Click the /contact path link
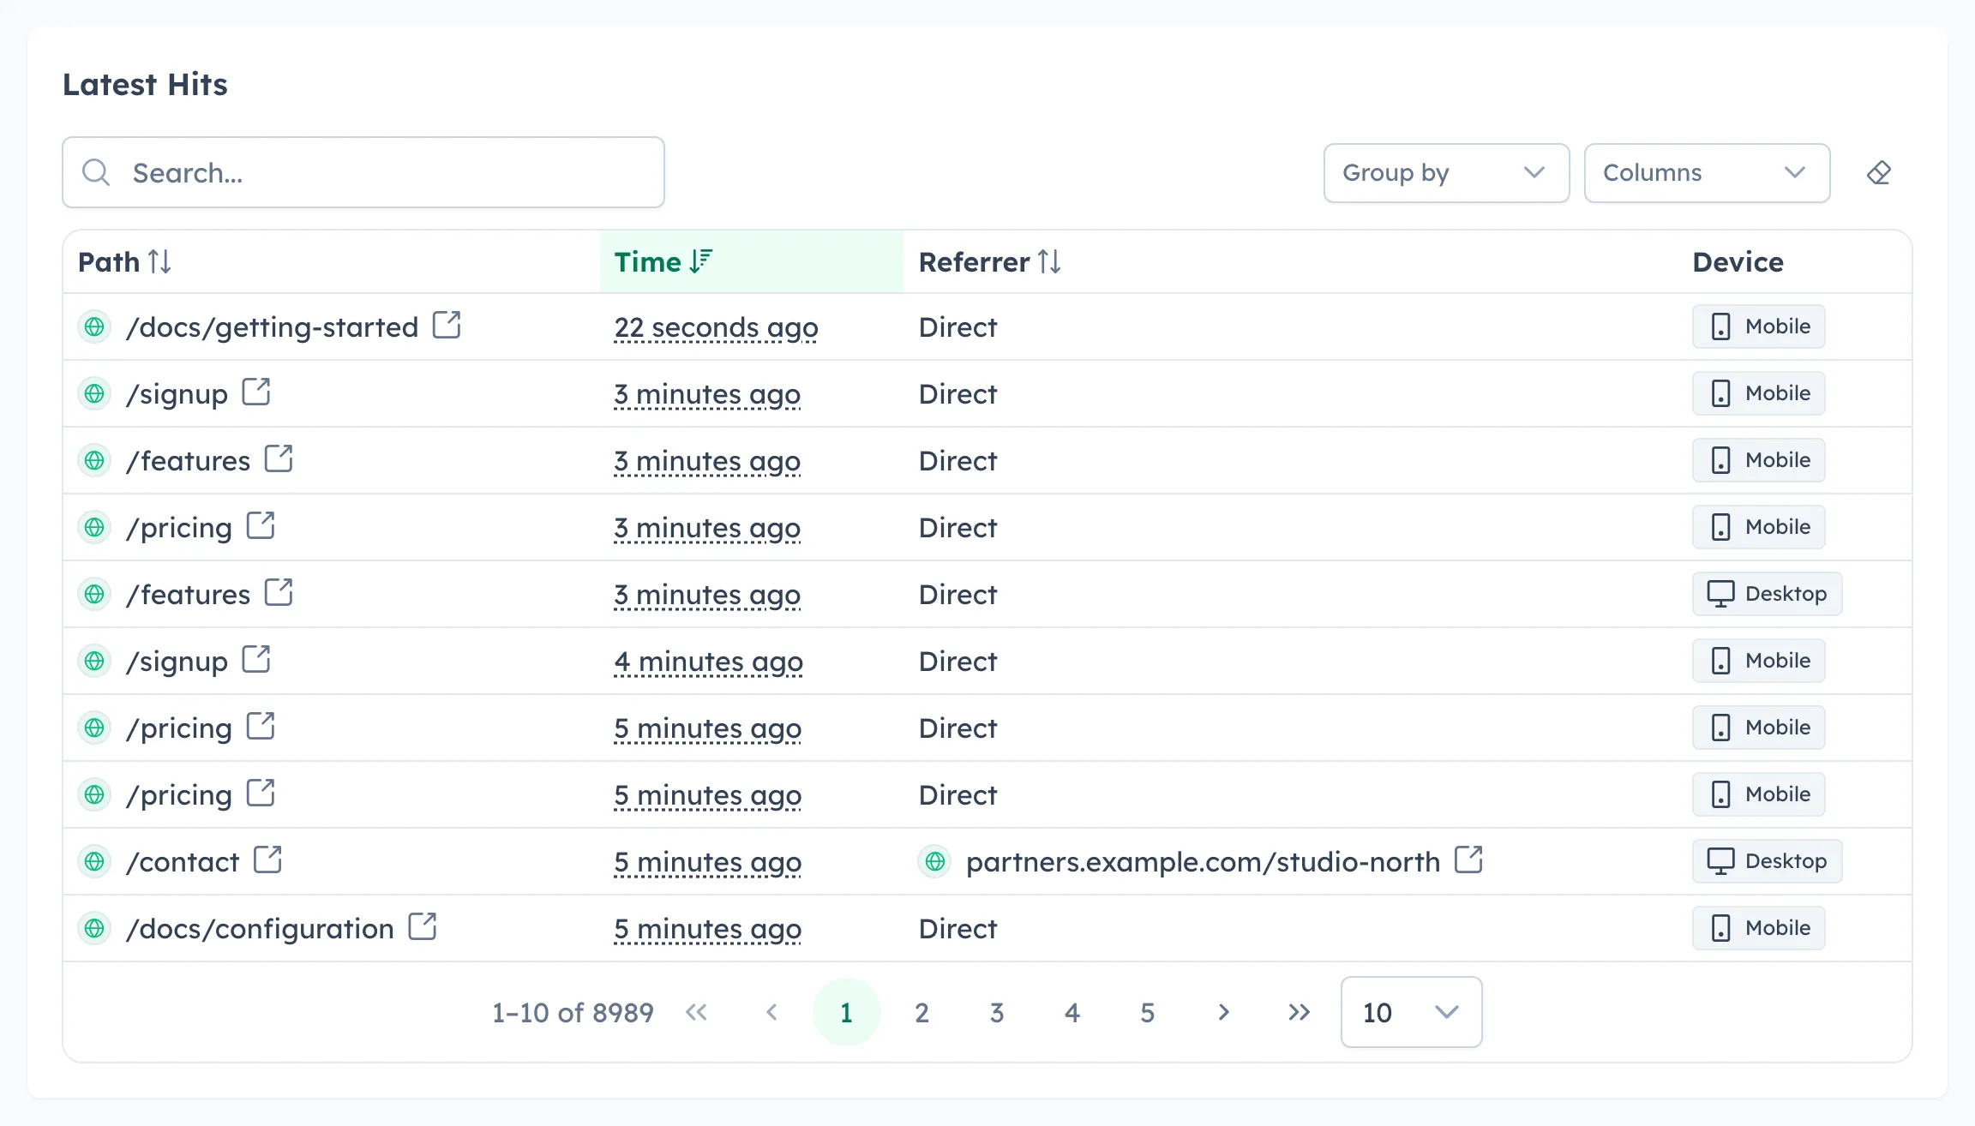Image resolution: width=1975 pixels, height=1126 pixels. coord(183,861)
